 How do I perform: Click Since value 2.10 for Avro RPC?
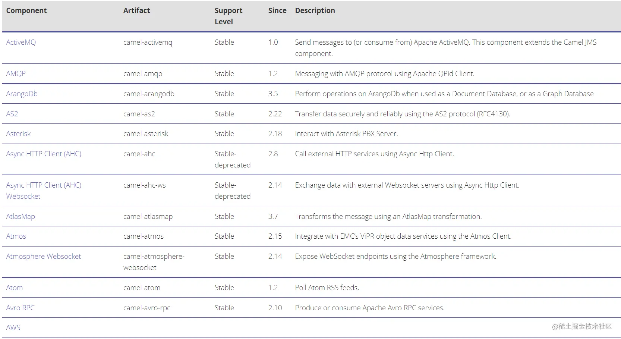click(x=275, y=308)
